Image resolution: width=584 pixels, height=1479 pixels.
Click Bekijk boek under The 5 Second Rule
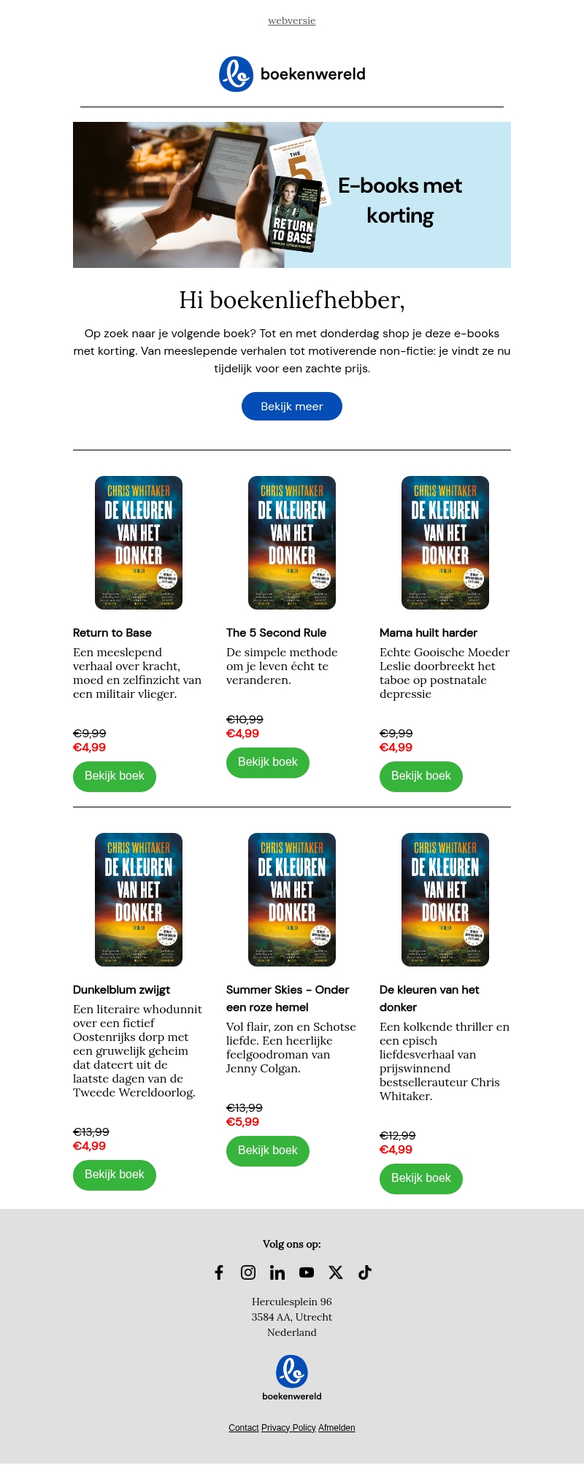[x=268, y=762]
